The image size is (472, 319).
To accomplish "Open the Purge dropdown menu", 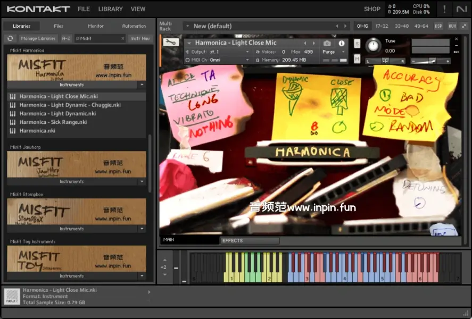I will (334, 52).
